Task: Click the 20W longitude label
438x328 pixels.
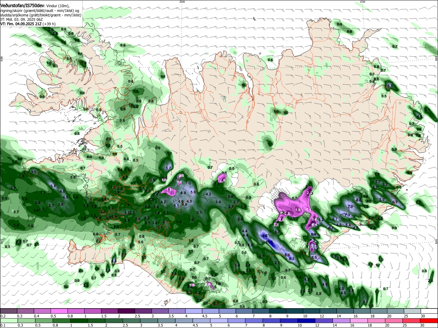Action: 182,2
